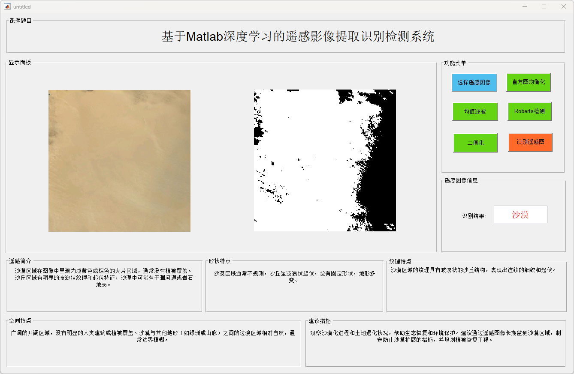Close the untitled window

click(564, 6)
